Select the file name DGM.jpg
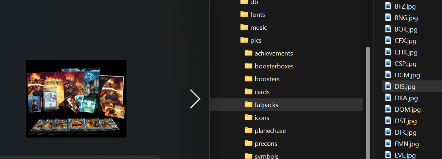This screenshot has width=442, height=159. tap(407, 75)
